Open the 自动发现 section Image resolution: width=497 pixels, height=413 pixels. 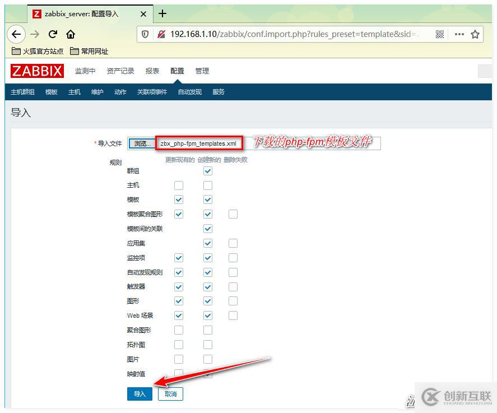pos(189,91)
